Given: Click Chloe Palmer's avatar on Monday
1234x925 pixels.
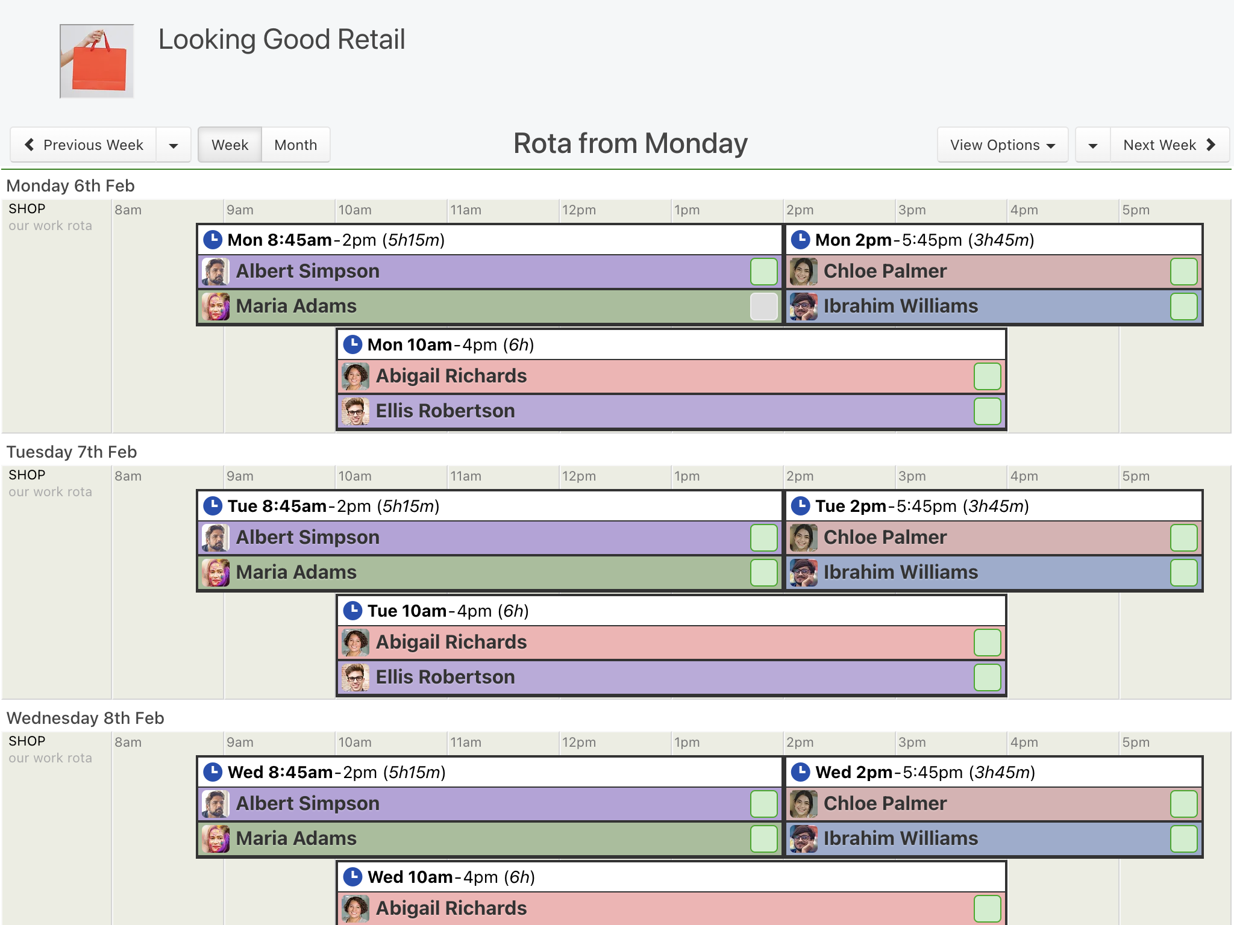Looking at the screenshot, I should pyautogui.click(x=804, y=272).
